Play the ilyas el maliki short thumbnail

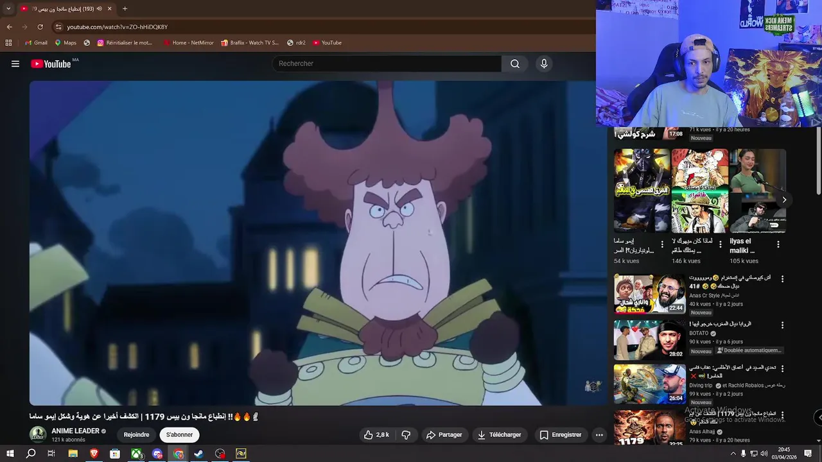tap(758, 191)
